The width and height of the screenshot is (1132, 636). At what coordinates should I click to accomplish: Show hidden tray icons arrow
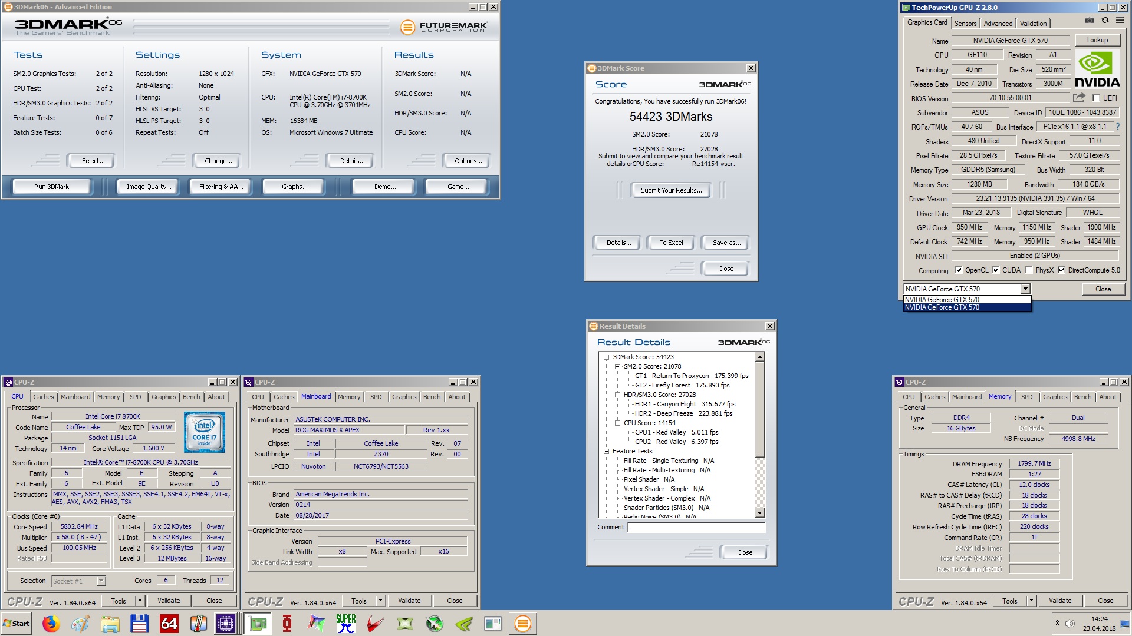point(1057,623)
